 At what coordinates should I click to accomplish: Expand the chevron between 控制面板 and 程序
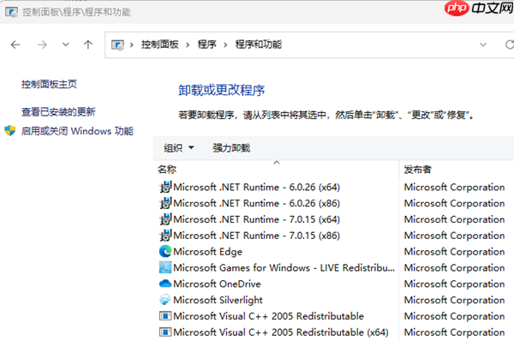(188, 45)
